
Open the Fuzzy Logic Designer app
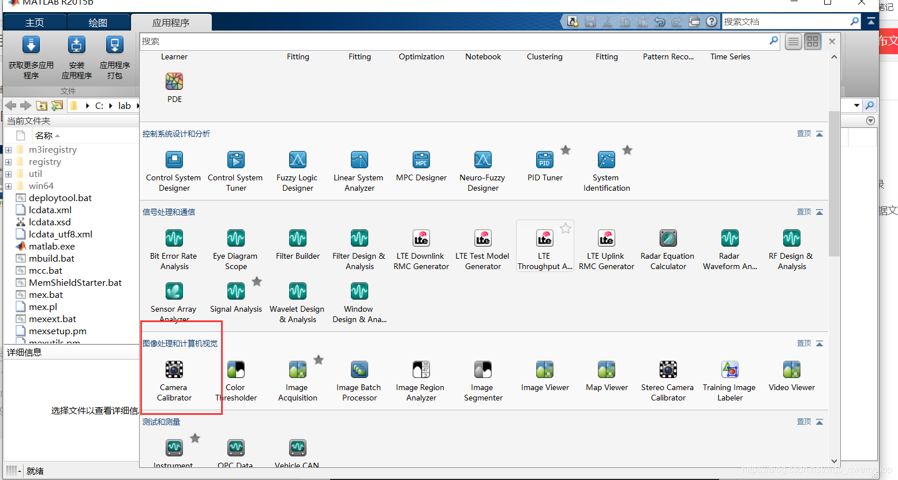click(297, 171)
